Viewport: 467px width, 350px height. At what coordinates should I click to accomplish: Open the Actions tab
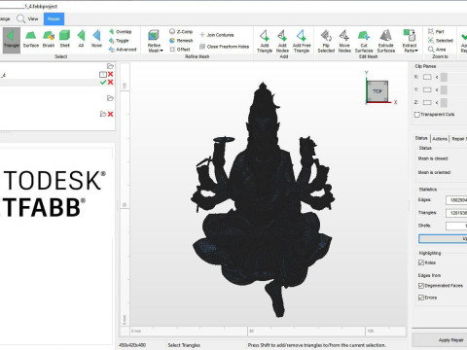tap(440, 139)
